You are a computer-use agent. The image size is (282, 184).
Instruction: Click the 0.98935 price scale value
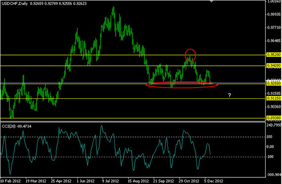click(274, 15)
